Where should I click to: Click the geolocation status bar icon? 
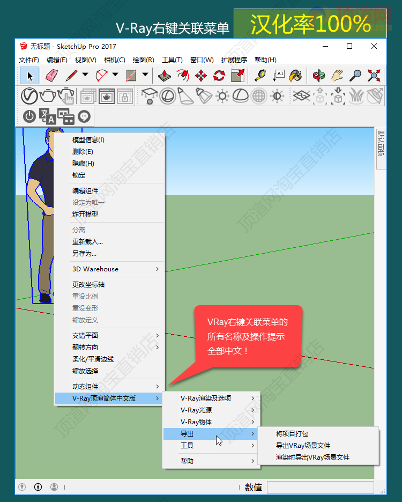[22, 487]
